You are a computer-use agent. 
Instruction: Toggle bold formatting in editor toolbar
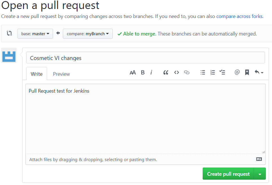(143, 73)
